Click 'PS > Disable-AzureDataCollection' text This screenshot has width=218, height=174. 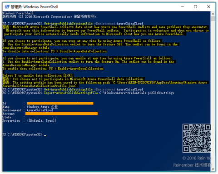pos(79,51)
